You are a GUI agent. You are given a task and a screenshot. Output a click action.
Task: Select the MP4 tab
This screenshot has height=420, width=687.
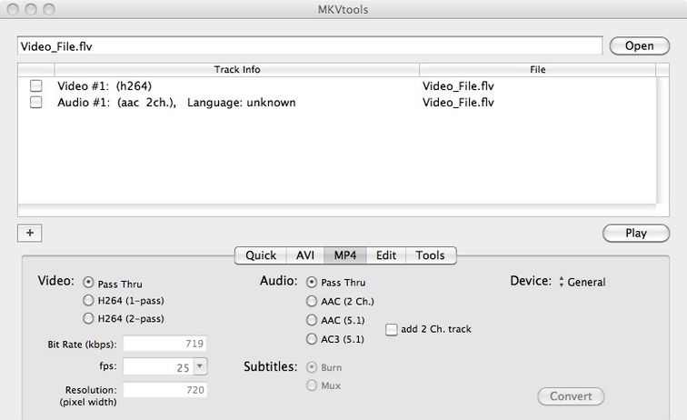(x=345, y=255)
